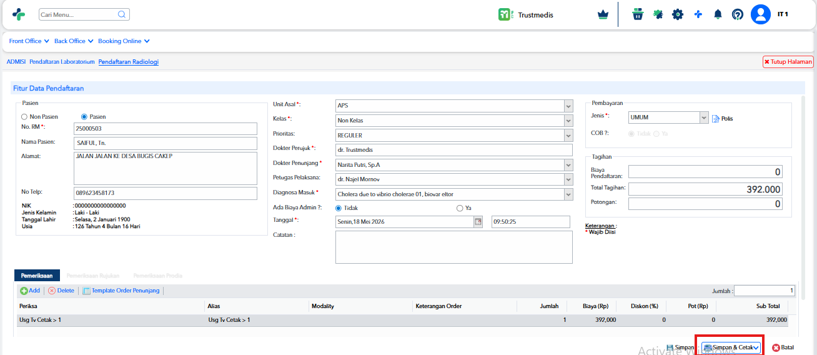This screenshot has height=355, width=817.
Task: Open the Prioritas dropdown
Action: [568, 136]
